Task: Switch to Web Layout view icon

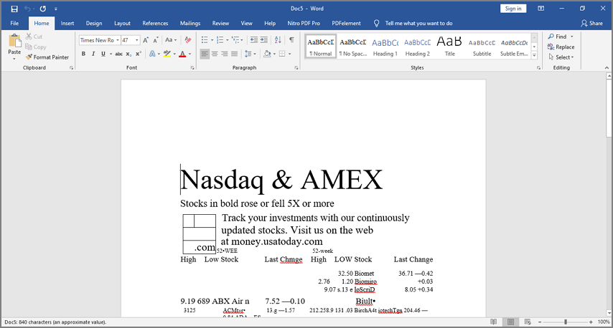Action: [x=528, y=322]
